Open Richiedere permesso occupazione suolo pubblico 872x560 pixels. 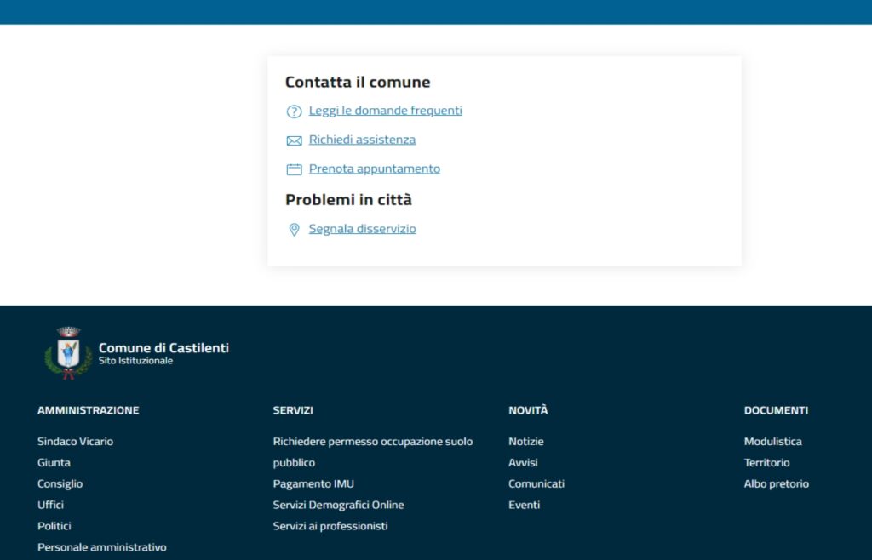(372, 442)
